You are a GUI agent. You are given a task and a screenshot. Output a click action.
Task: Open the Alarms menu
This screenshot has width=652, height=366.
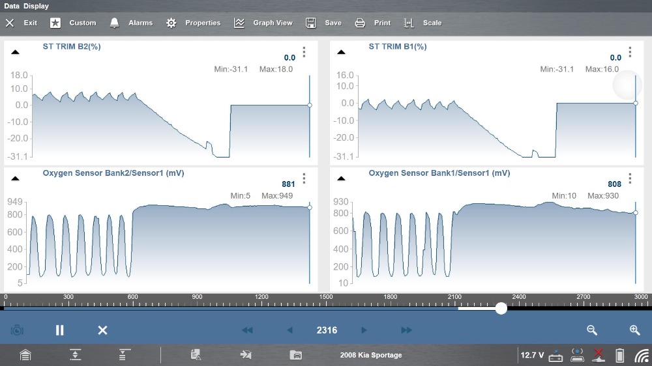click(131, 23)
